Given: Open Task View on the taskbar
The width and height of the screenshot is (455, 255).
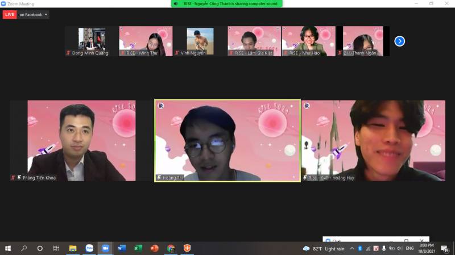Looking at the screenshot, I should [x=56, y=248].
